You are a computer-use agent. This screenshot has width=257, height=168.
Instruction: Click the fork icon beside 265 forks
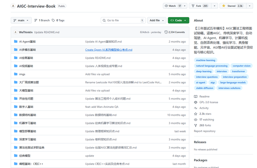click(x=196, y=125)
